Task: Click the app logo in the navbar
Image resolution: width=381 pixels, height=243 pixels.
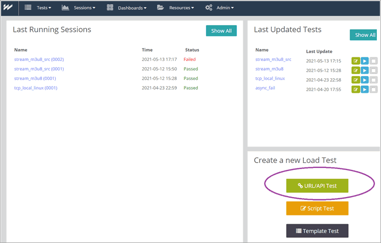Action: pos(8,8)
